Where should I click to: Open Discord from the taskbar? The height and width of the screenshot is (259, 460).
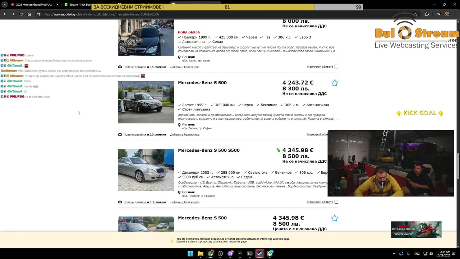(230, 254)
